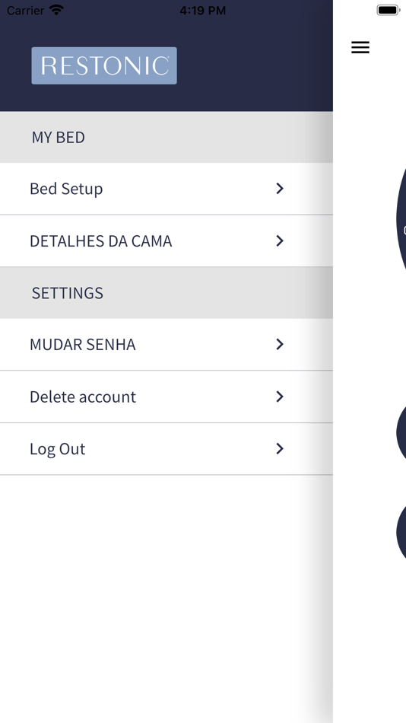Tap the middle dark circle button on right edge
The image size is (406, 723).
click(401, 432)
